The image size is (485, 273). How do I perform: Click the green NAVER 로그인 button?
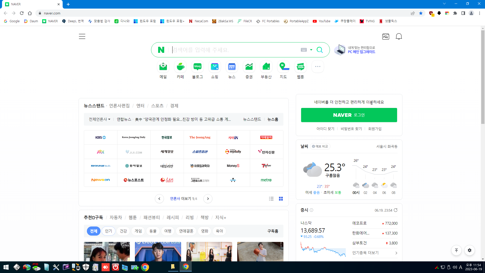pos(349,115)
